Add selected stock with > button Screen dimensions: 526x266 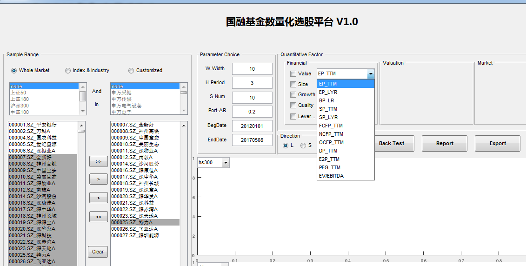(x=98, y=179)
